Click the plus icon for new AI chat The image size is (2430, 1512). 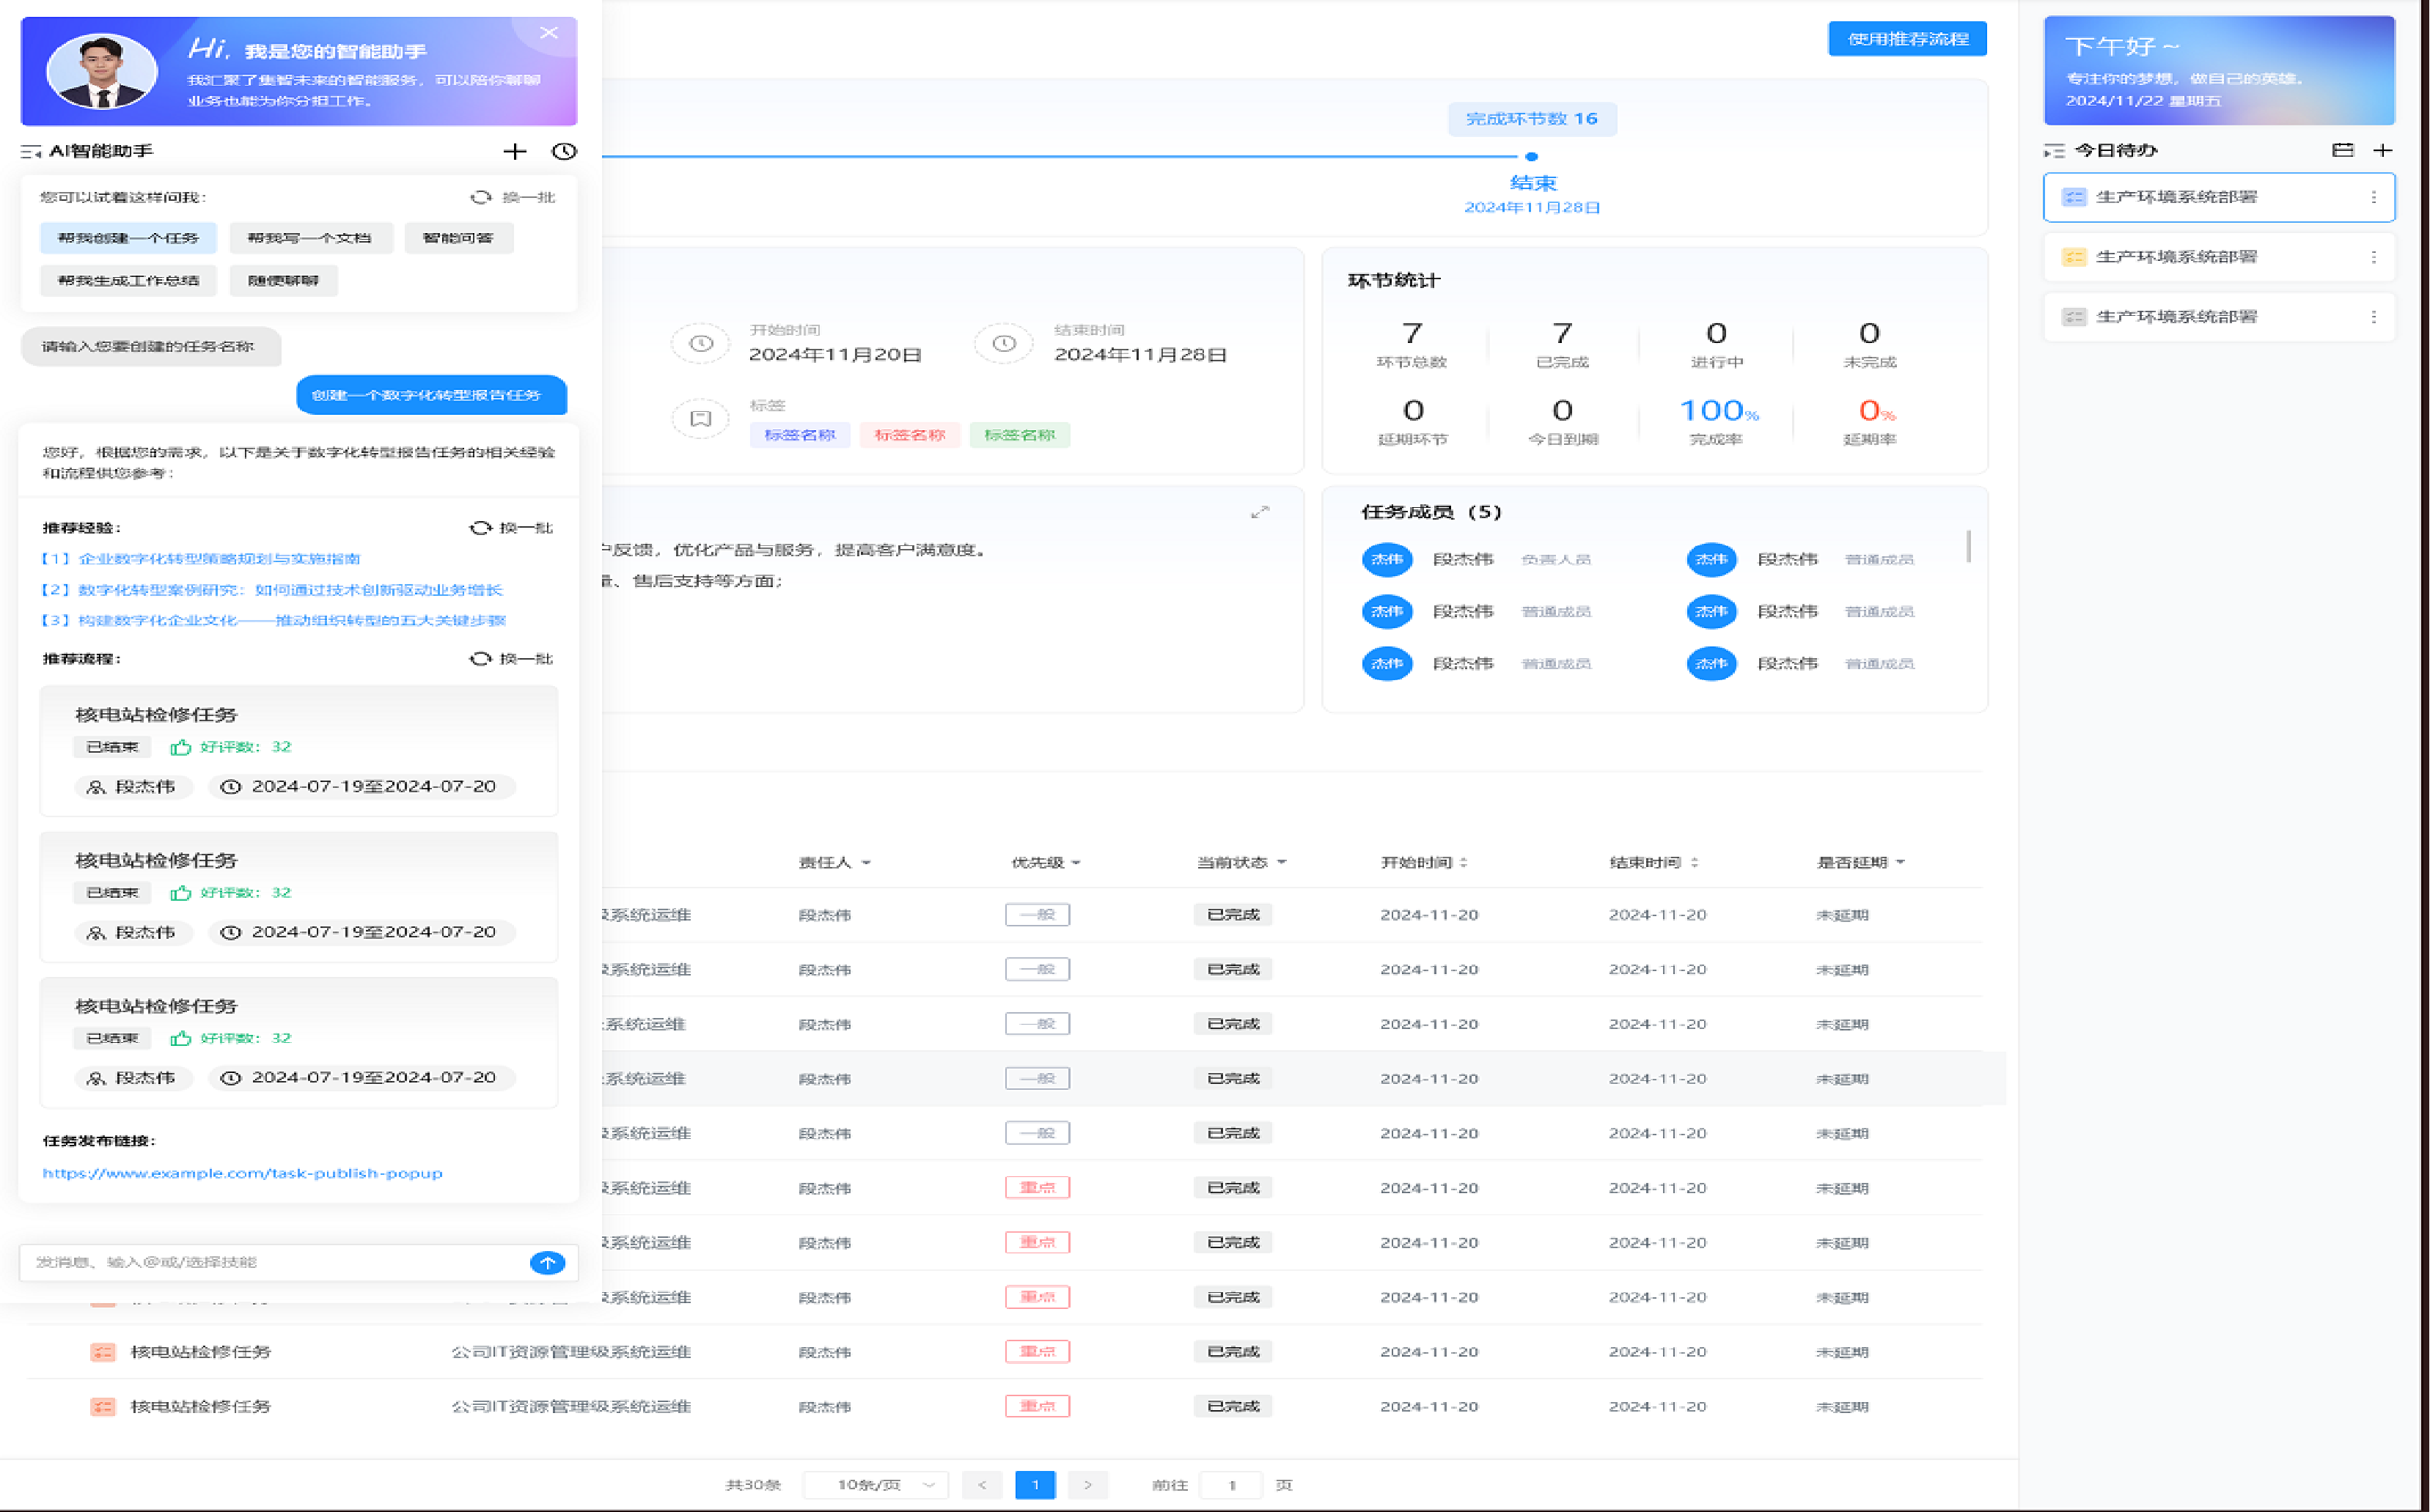(x=514, y=151)
